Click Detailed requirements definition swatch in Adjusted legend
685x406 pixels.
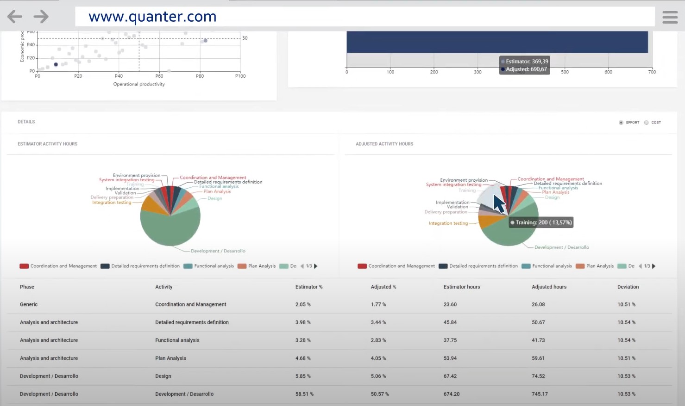(443, 266)
